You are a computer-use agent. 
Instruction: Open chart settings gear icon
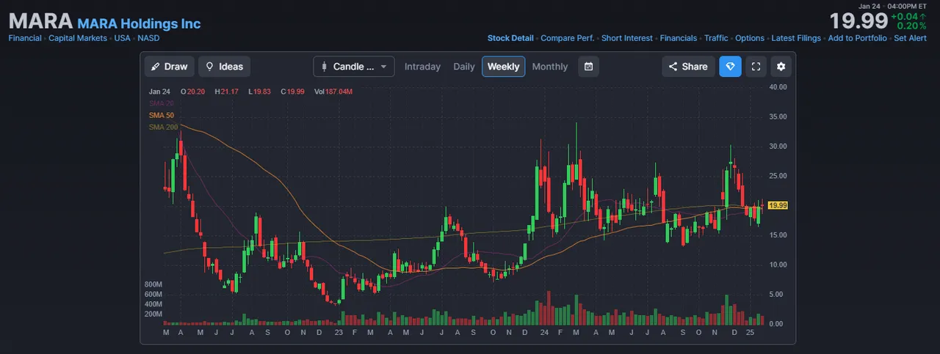click(781, 67)
